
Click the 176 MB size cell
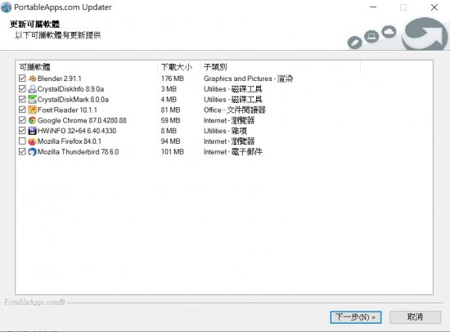click(172, 79)
